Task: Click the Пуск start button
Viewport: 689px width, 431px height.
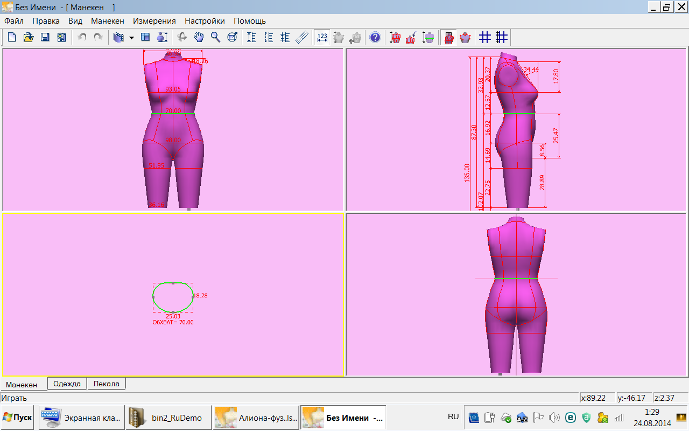Action: (x=17, y=418)
